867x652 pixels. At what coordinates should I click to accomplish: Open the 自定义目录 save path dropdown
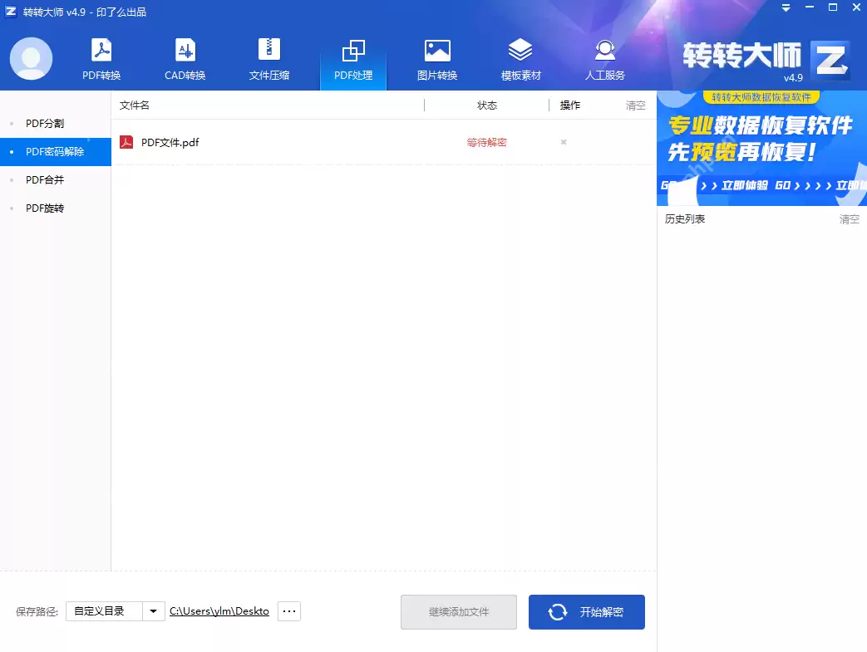coord(111,610)
